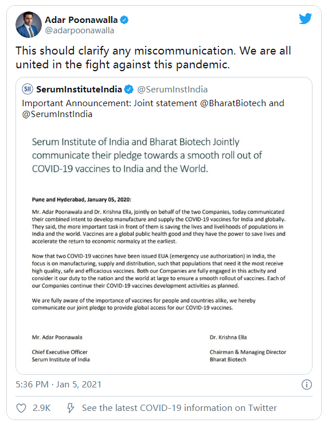This screenshot has width=328, height=423.
Task: Open the @SerumInstIndia handle in quoted header
Action: tap(173, 90)
